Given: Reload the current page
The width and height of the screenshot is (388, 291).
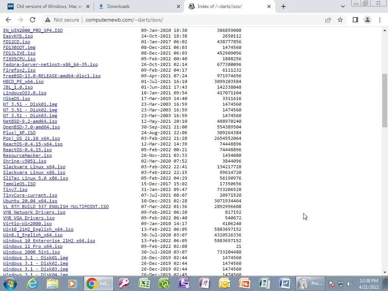Looking at the screenshot, I should click(x=33, y=20).
